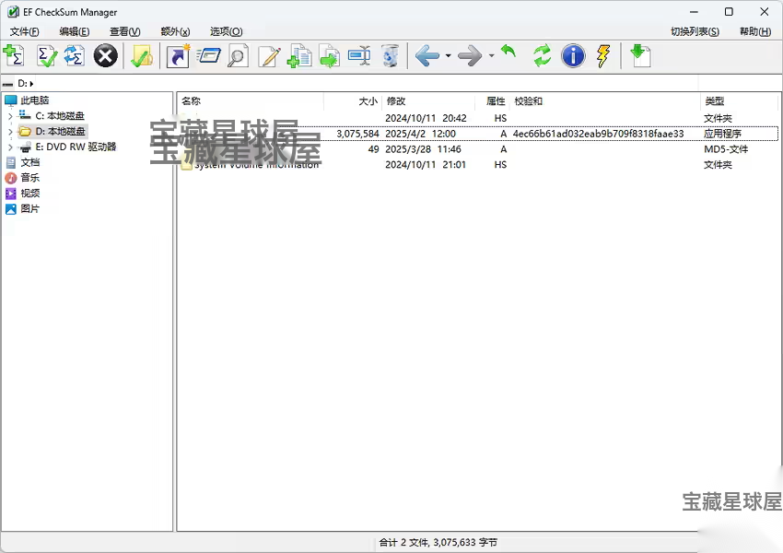Click the recycle bin delete icon
The image size is (783, 553).
pyautogui.click(x=390, y=55)
